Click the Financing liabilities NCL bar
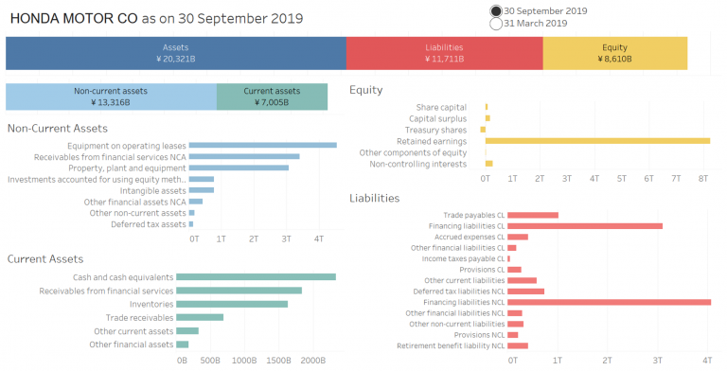The width and height of the screenshot is (727, 371). [610, 302]
